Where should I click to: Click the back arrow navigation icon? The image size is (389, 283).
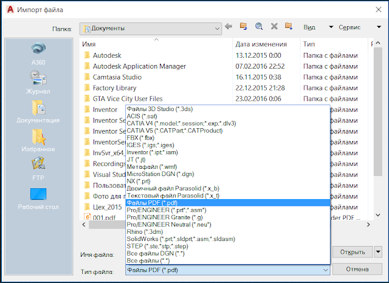[x=229, y=26]
